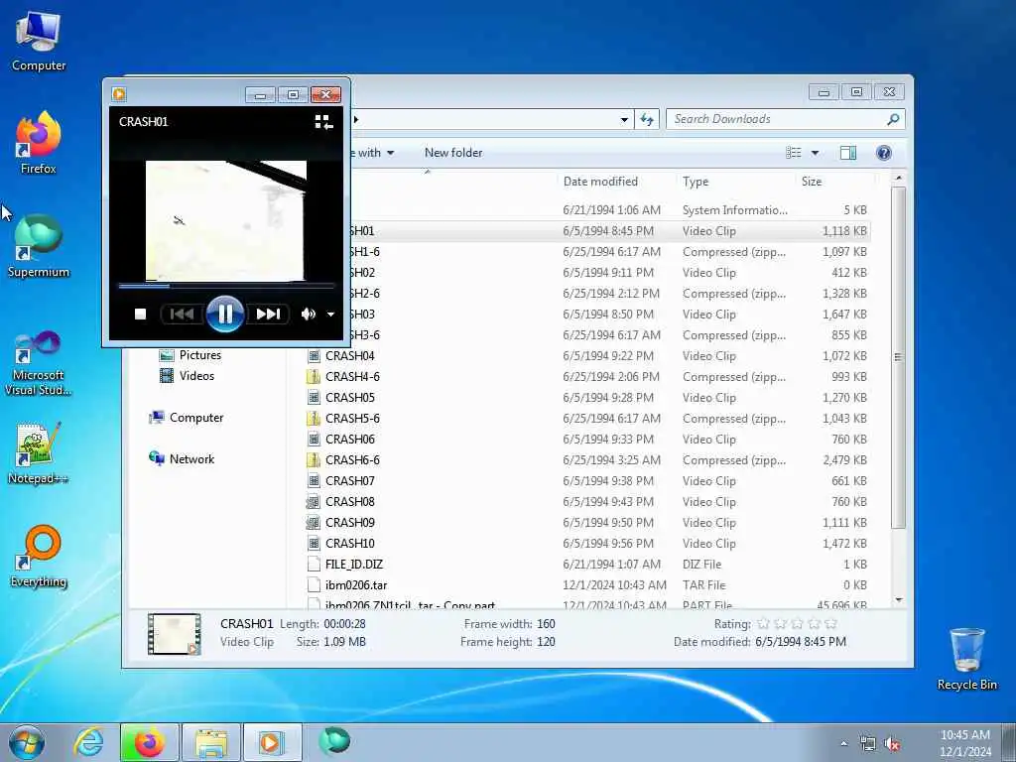Show hidden system tray icons

(x=843, y=744)
